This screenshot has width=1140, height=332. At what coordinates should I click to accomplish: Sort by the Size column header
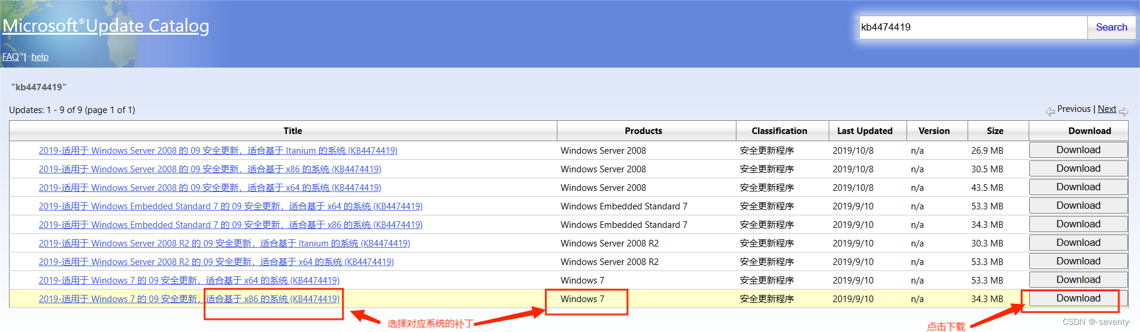point(995,131)
